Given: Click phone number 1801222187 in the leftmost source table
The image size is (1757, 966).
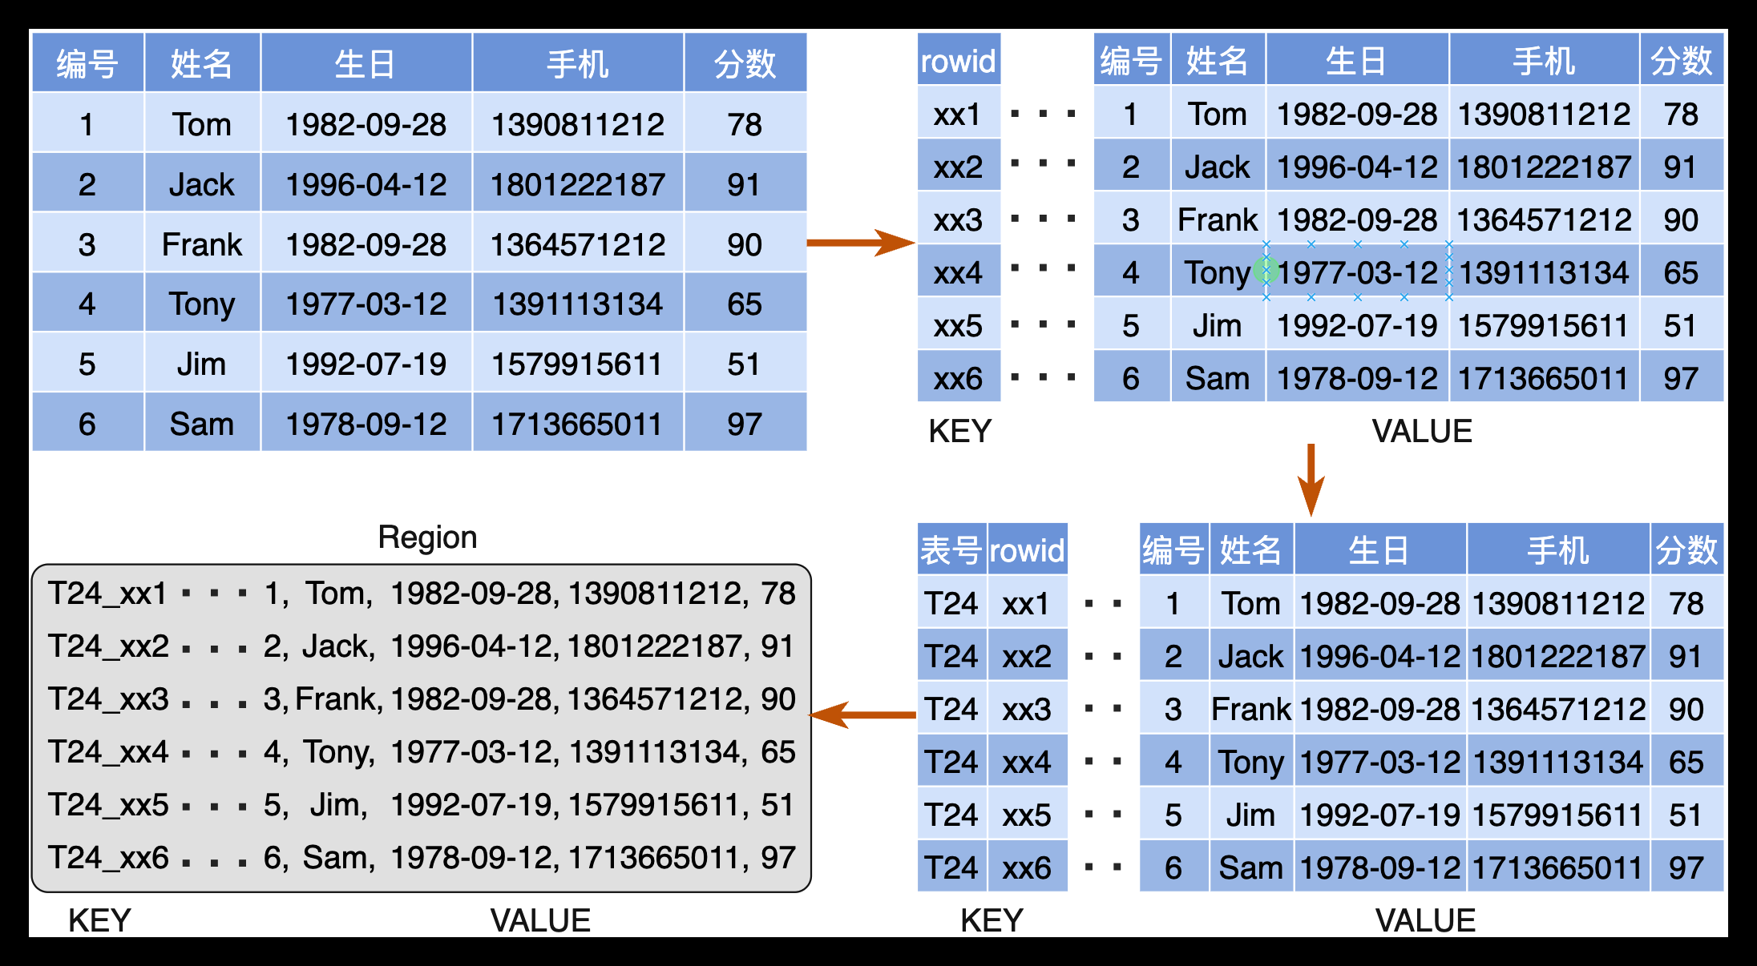Looking at the screenshot, I should 577,184.
